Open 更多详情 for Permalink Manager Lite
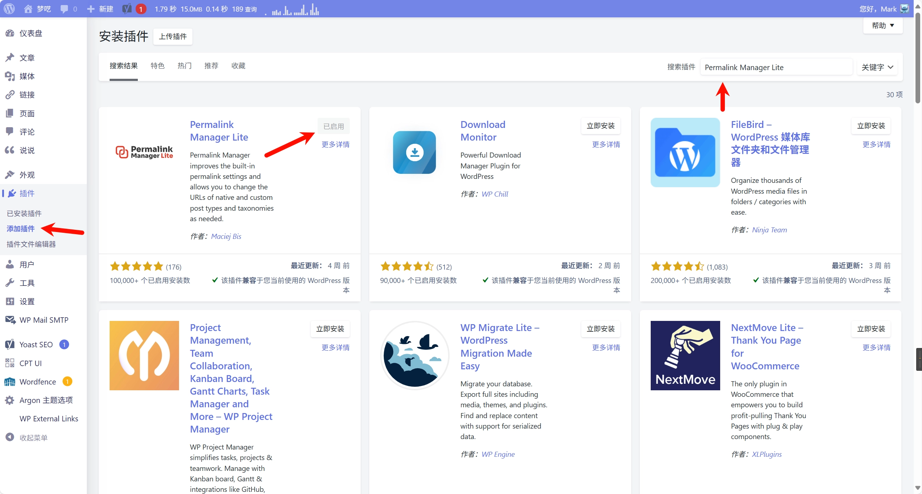922x494 pixels. click(336, 145)
